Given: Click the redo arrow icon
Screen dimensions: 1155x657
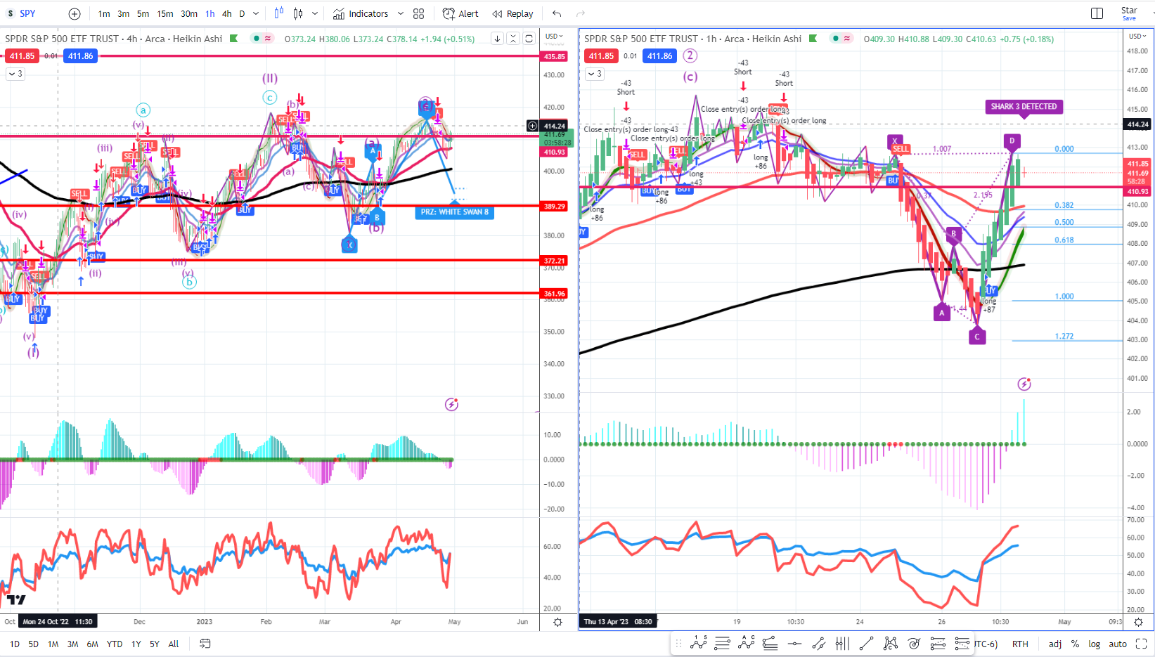Looking at the screenshot, I should 581,13.
